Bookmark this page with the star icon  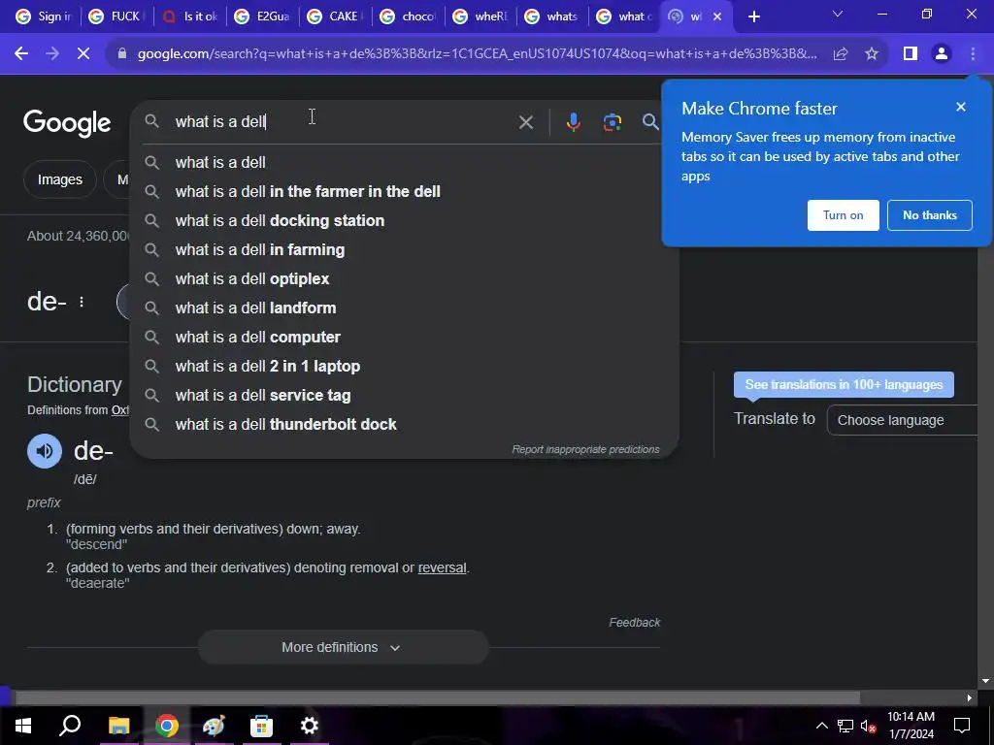[x=872, y=54]
